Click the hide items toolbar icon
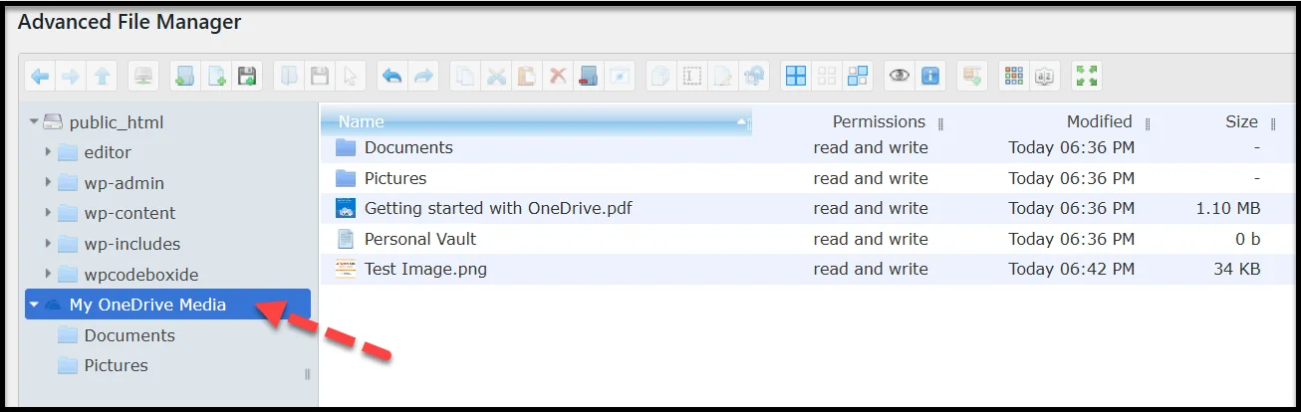This screenshot has height=412, width=1301. 619,76
